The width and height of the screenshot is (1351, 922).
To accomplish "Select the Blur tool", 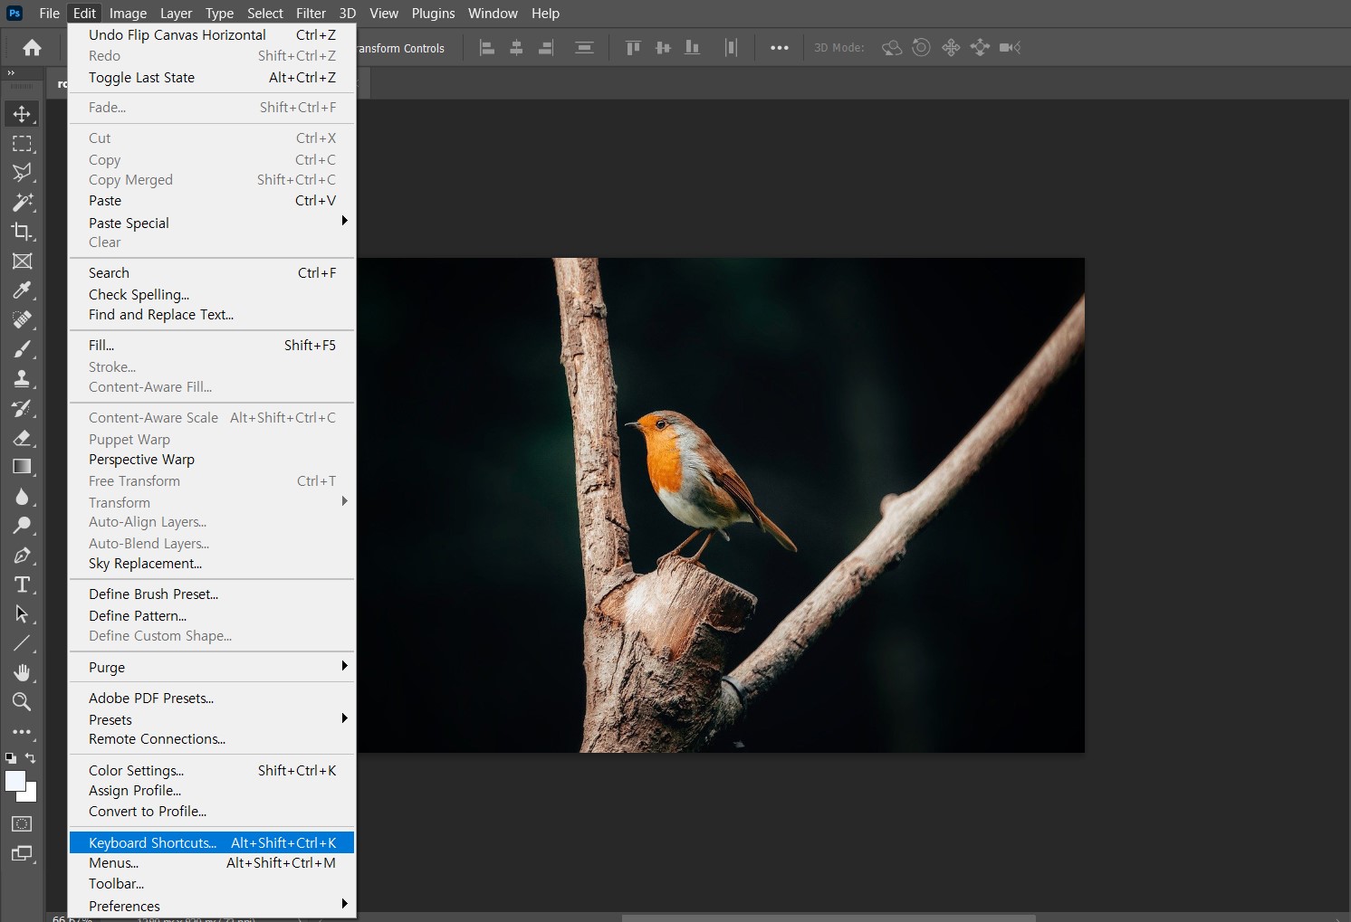I will pyautogui.click(x=22, y=497).
